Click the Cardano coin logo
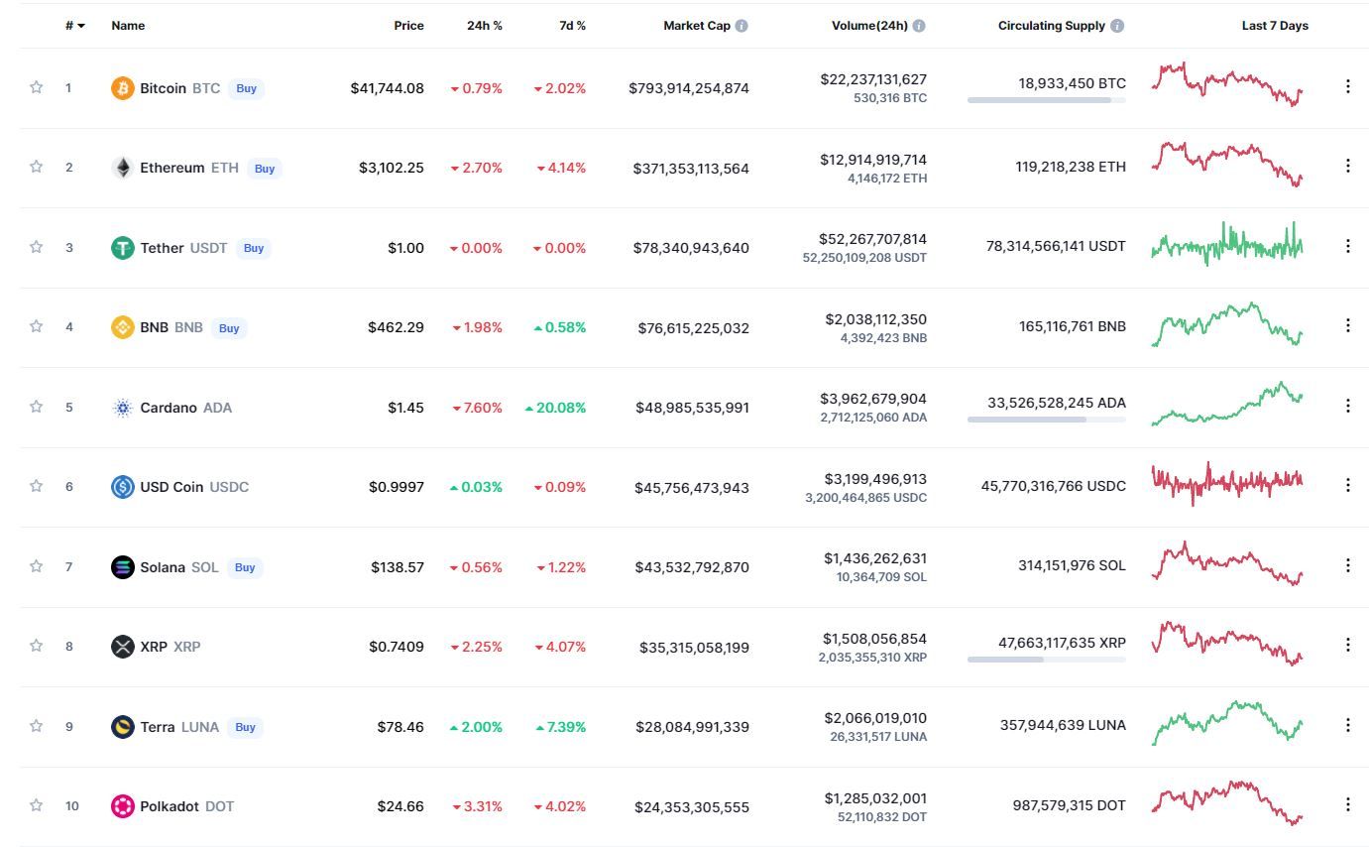 point(122,408)
